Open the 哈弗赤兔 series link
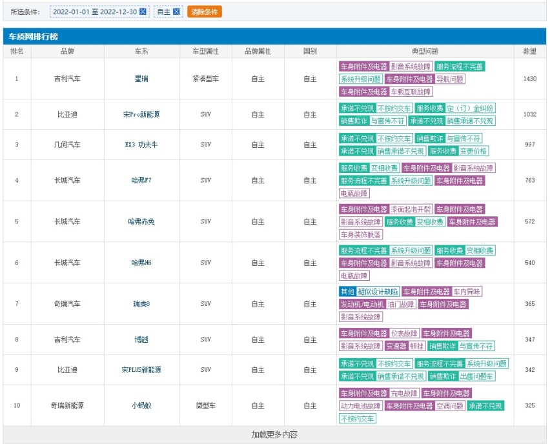This screenshot has height=446, width=550. coord(141,221)
